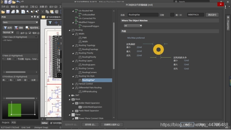
Task: Collapse the Mask rule category
Action: point(69,99)
